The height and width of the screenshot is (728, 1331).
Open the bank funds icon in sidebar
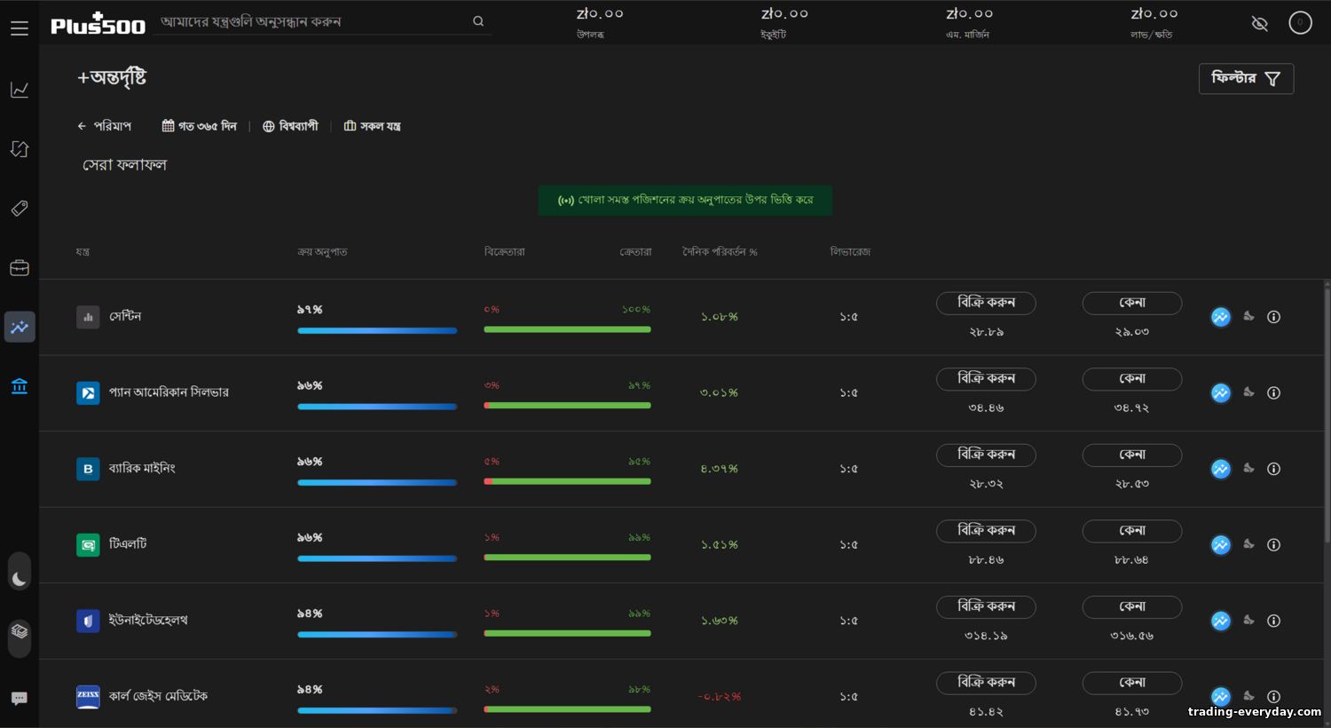click(x=20, y=386)
